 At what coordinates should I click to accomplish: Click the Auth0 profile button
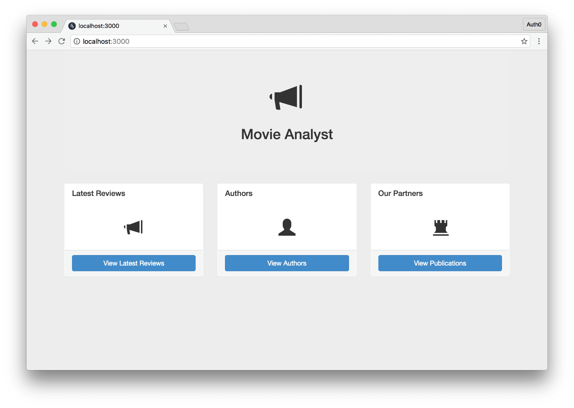534,24
